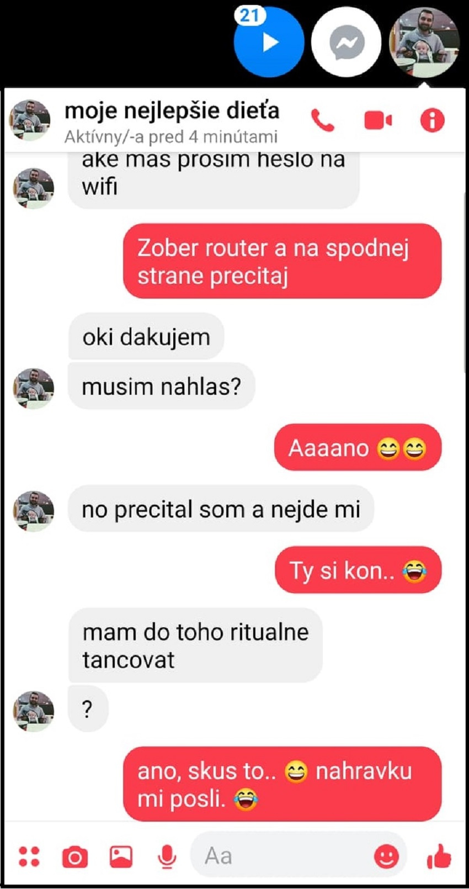Screen dimensions: 469x889
Task: Open the emoji picker smiley icon
Action: [386, 856]
